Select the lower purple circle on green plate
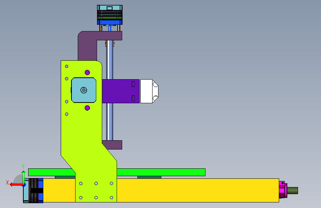The image size is (321, 208). 87,108
